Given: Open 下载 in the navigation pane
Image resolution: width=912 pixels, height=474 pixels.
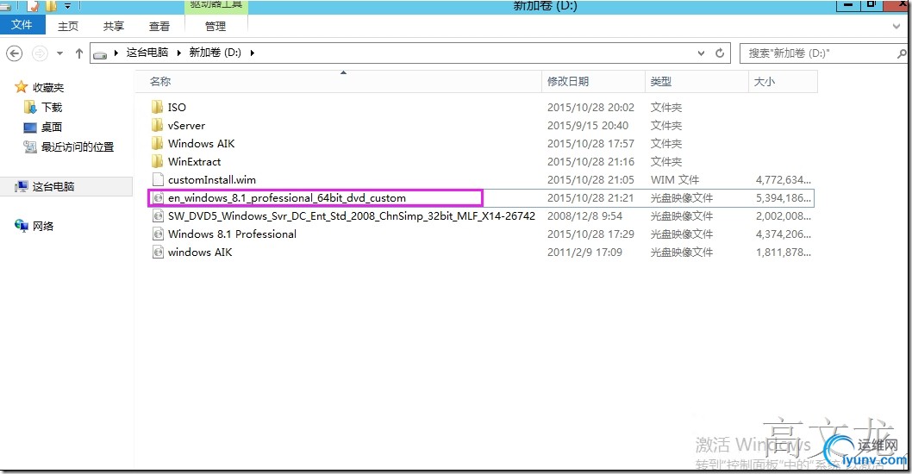Looking at the screenshot, I should pyautogui.click(x=52, y=108).
